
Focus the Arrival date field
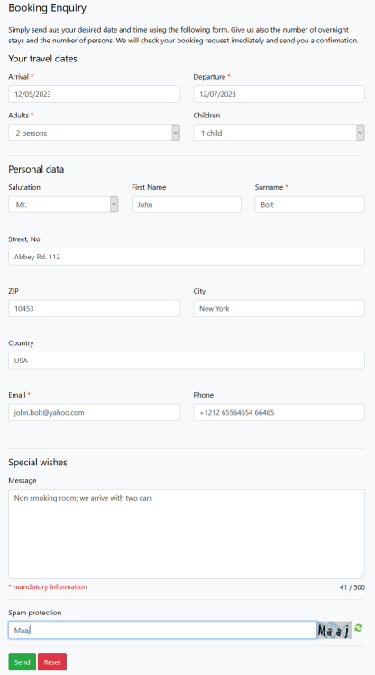coord(94,94)
